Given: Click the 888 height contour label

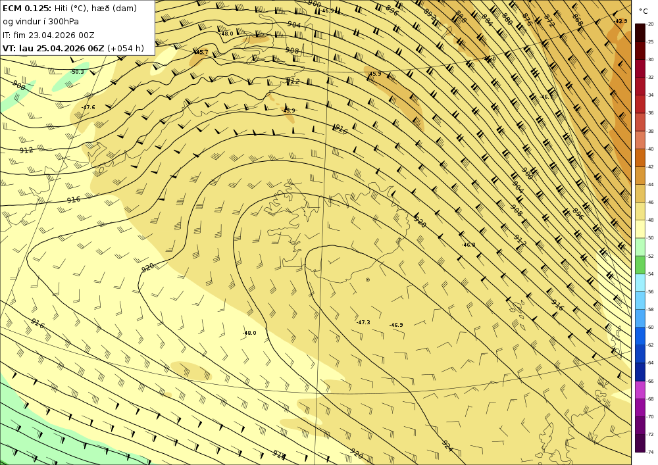Looking at the screenshot, I should click(461, 17).
